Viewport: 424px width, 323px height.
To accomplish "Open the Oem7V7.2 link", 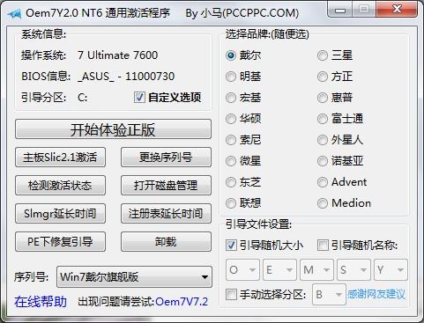I will coord(182,302).
